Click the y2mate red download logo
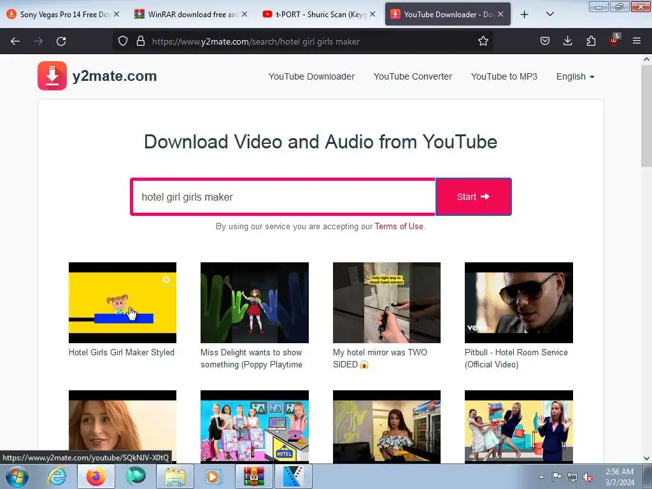The height and width of the screenshot is (489, 652). tap(52, 76)
